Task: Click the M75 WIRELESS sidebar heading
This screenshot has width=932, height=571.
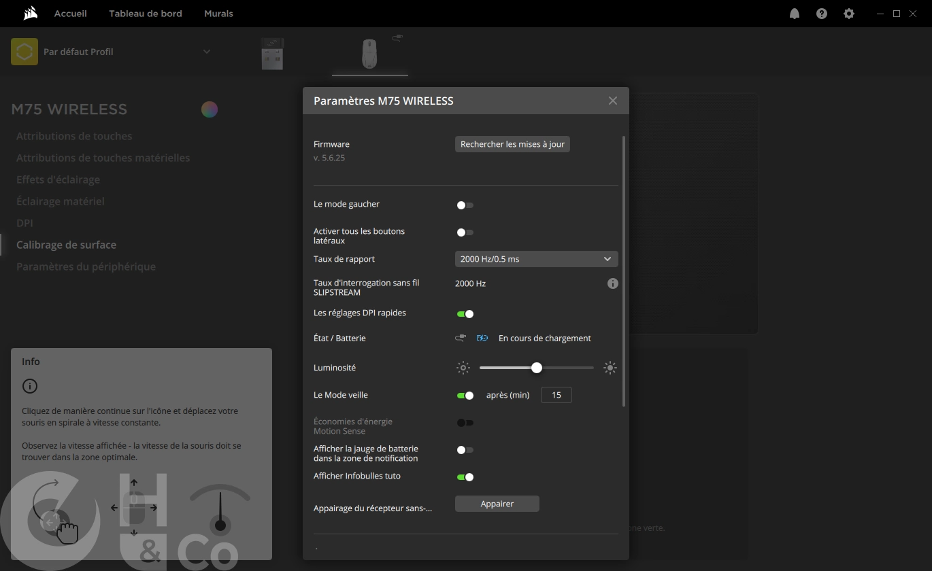Action: [x=69, y=109]
